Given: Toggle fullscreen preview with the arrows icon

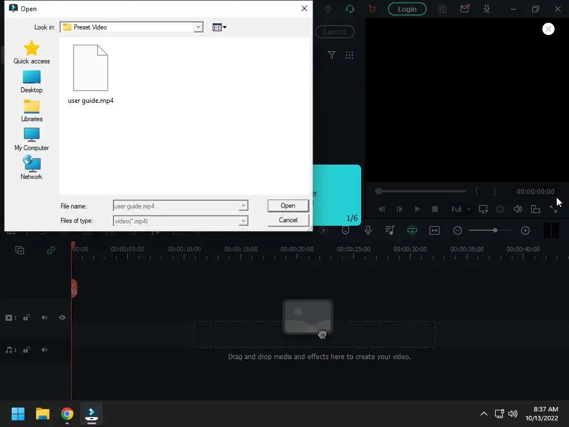Looking at the screenshot, I should (x=553, y=209).
